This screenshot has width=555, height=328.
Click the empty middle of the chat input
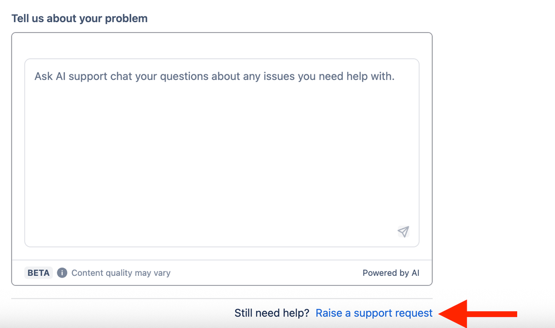click(222, 161)
